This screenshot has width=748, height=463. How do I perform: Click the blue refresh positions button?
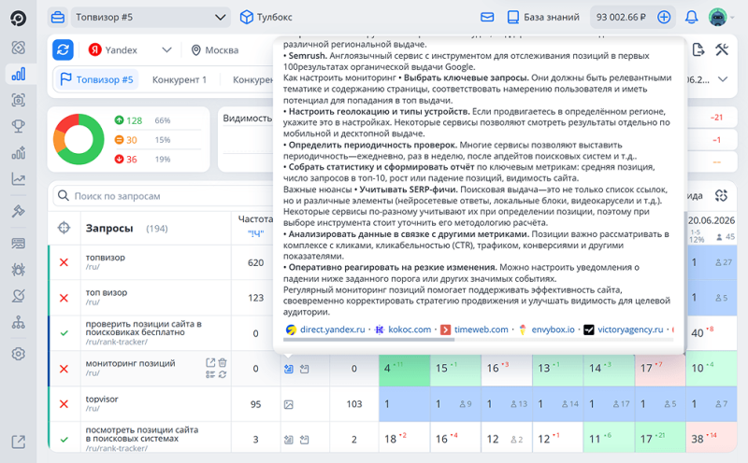pos(63,49)
